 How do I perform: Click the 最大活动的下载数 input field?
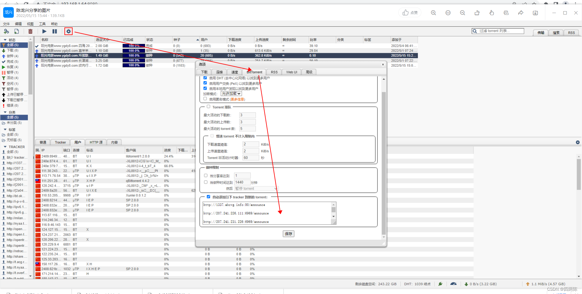pos(247,115)
